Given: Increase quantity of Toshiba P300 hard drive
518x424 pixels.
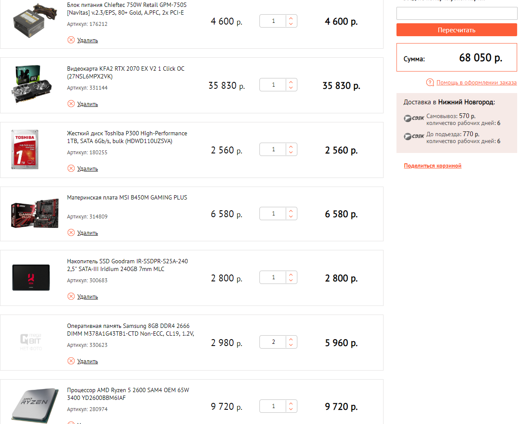Looking at the screenshot, I should click(291, 147).
